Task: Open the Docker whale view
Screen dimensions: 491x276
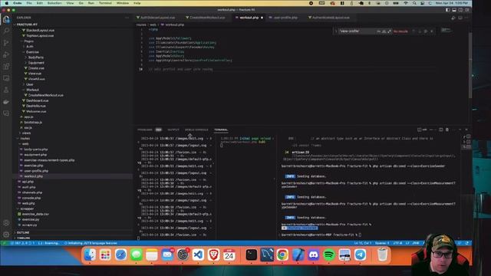Action: 6,102
